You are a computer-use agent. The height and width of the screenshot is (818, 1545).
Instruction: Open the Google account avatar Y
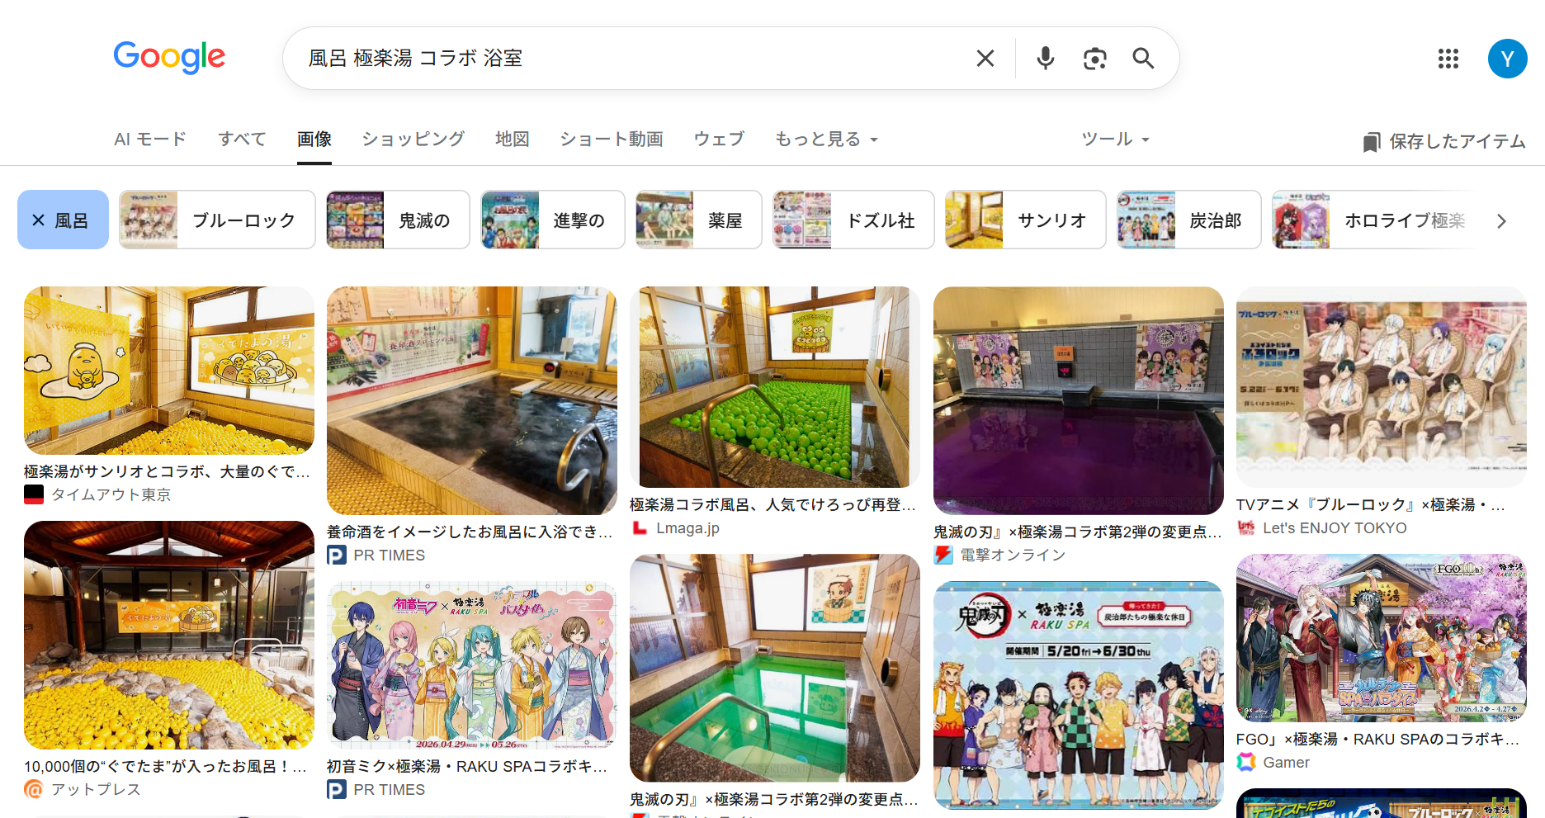(1508, 59)
